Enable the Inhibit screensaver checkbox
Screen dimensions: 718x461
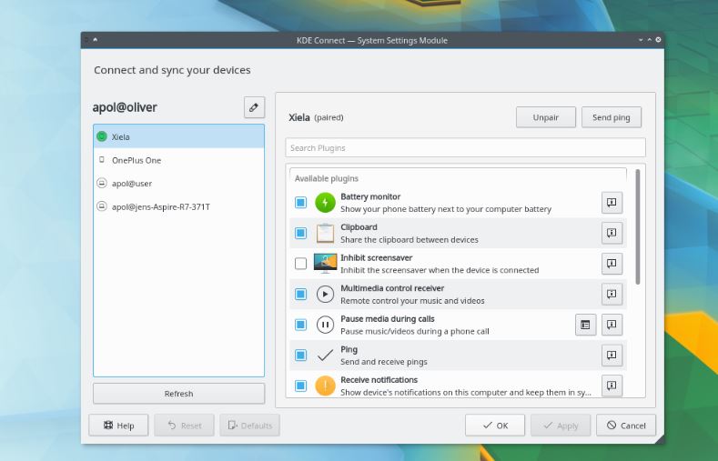click(x=301, y=264)
